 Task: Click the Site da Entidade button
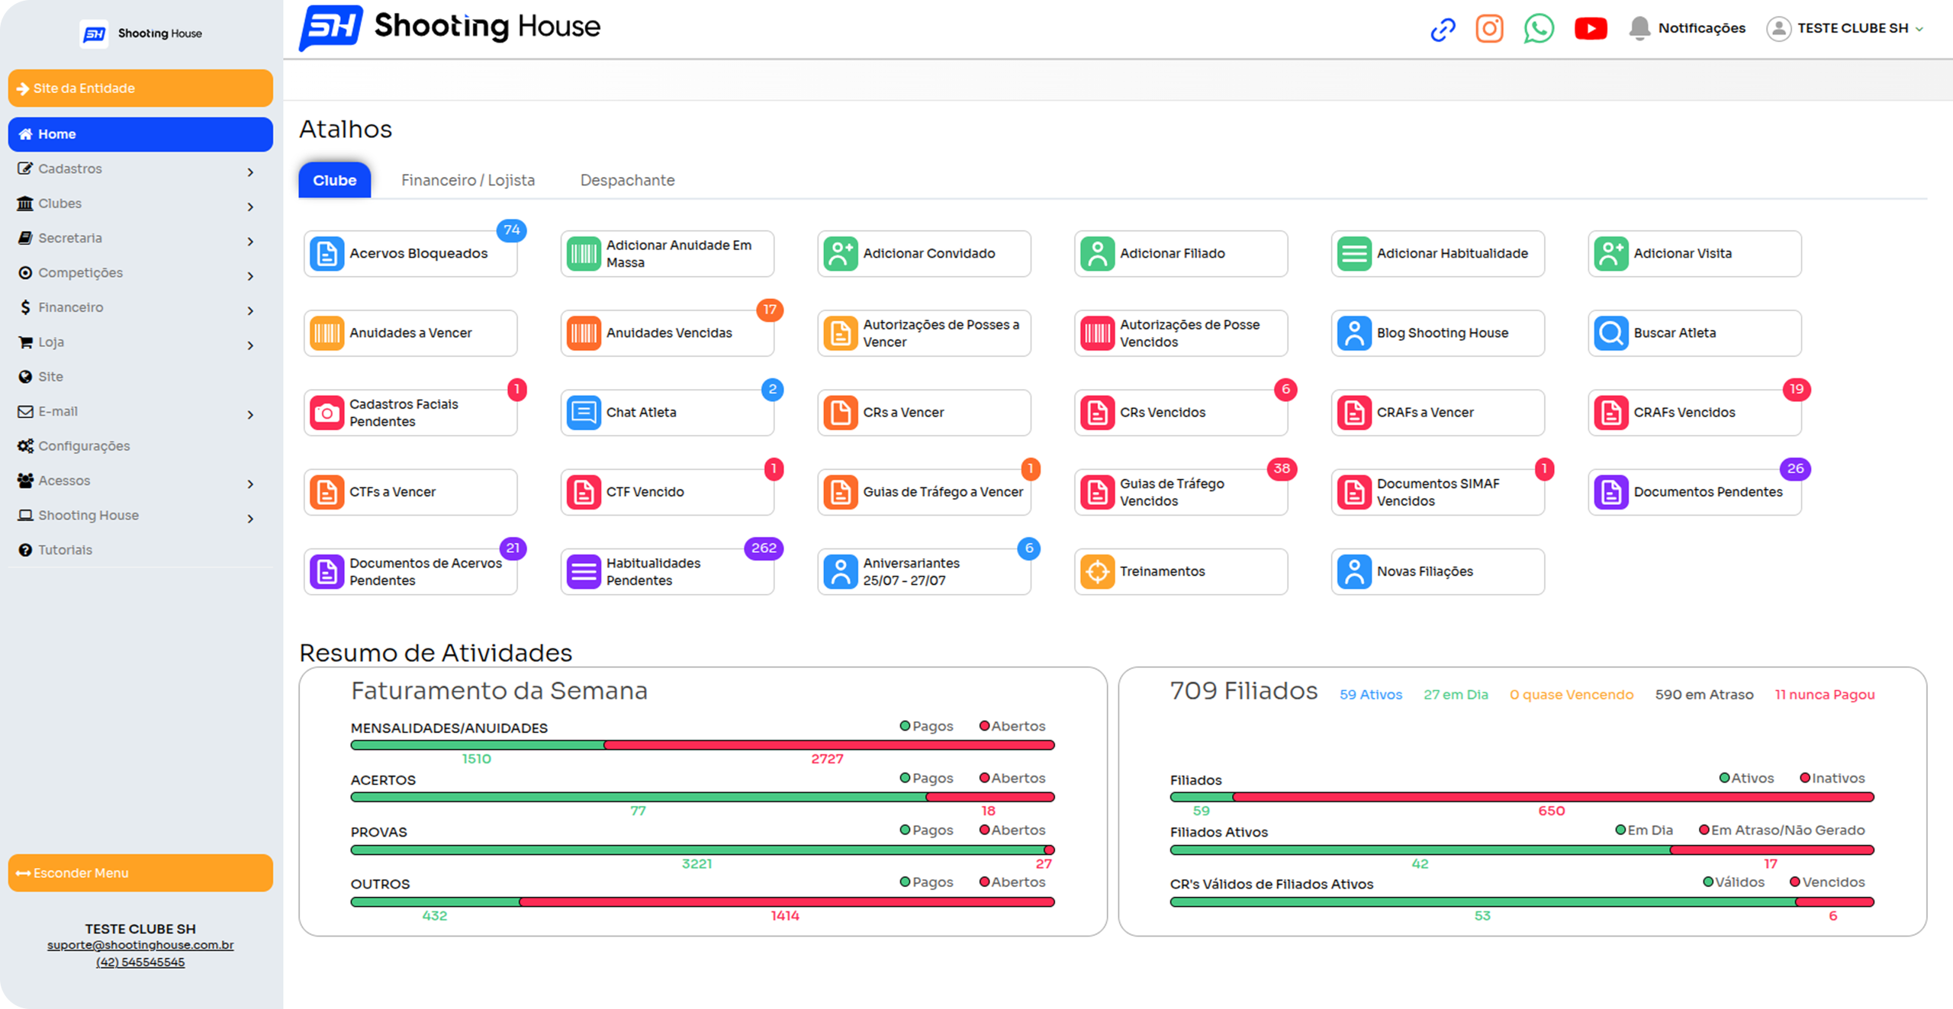click(x=140, y=88)
